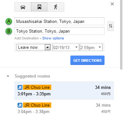
Task: Select the walking mode icon
Action: [56, 7]
